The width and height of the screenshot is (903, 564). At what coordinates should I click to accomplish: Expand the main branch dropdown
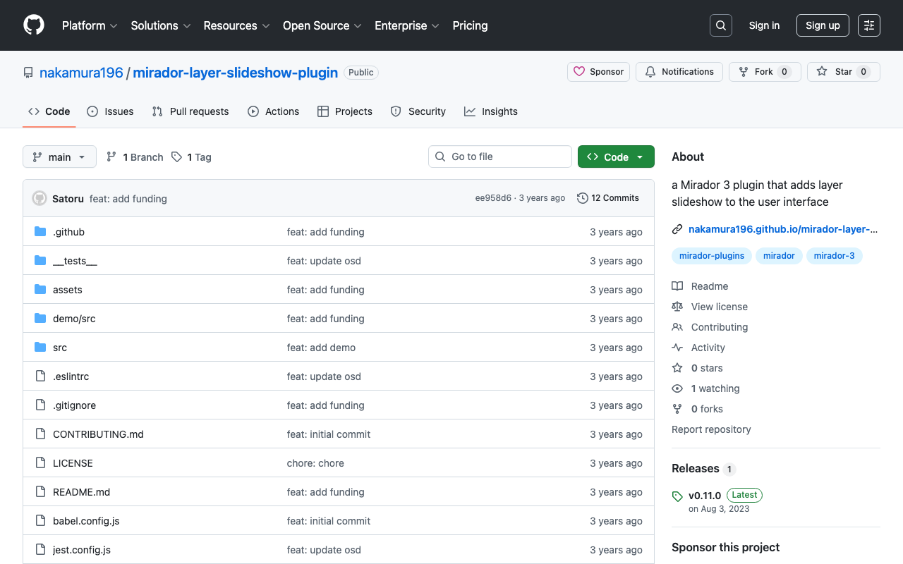click(59, 157)
